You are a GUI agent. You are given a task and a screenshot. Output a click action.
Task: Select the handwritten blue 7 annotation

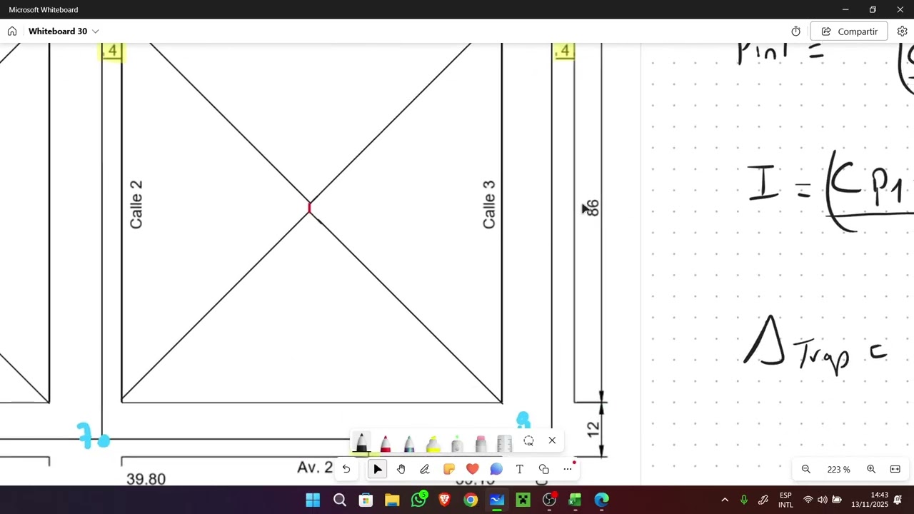pos(84,435)
